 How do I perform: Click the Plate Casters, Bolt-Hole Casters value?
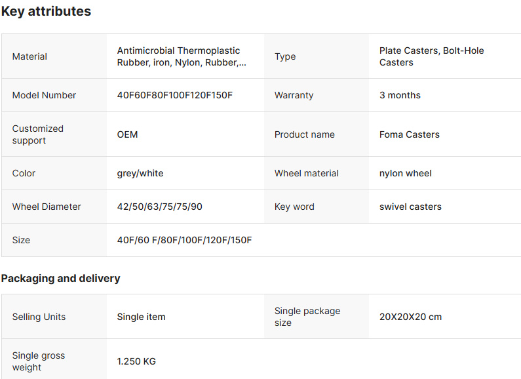(432, 56)
